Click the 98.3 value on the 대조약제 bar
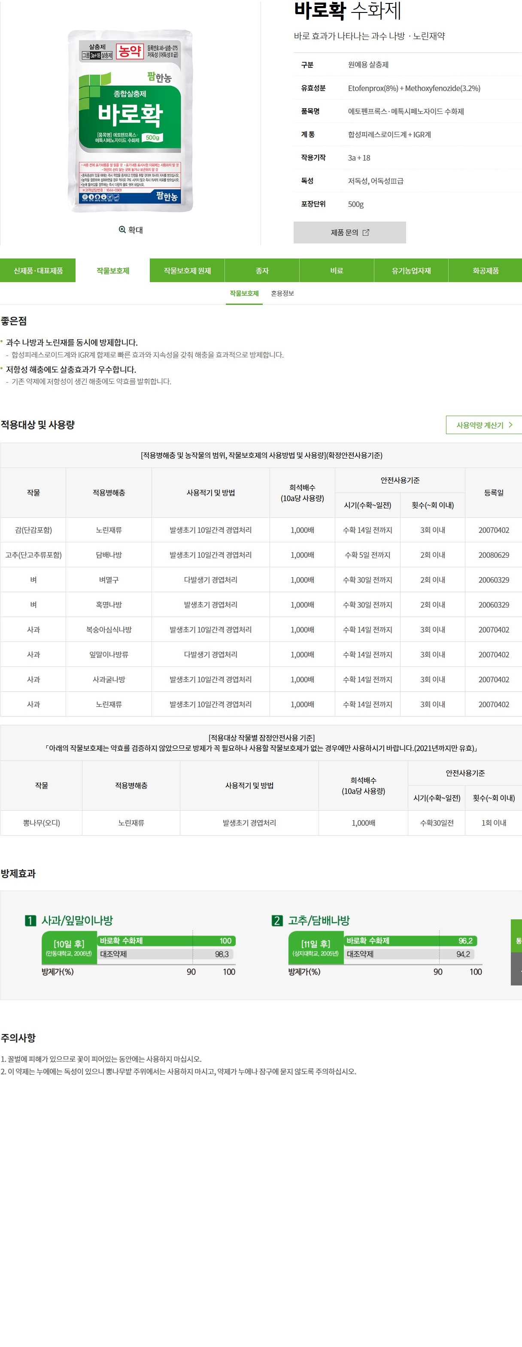This screenshot has width=522, height=1347. [x=222, y=954]
